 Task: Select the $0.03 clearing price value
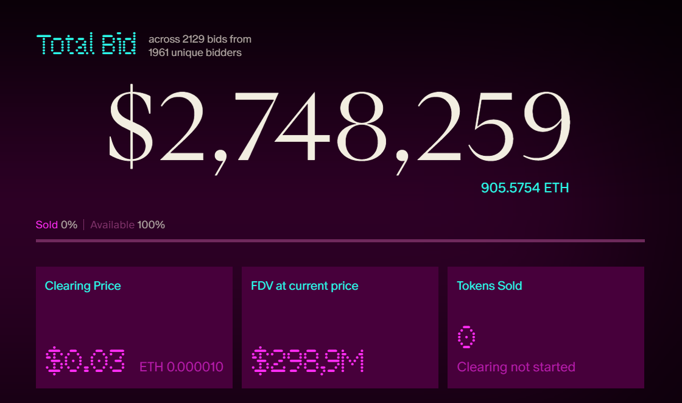pyautogui.click(x=85, y=360)
